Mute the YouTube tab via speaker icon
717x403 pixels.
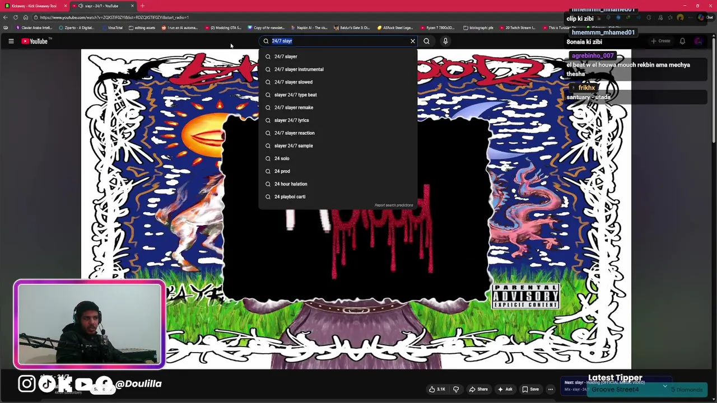tap(81, 6)
